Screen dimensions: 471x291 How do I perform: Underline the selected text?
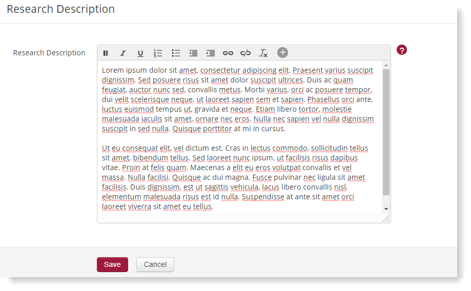tap(140, 53)
